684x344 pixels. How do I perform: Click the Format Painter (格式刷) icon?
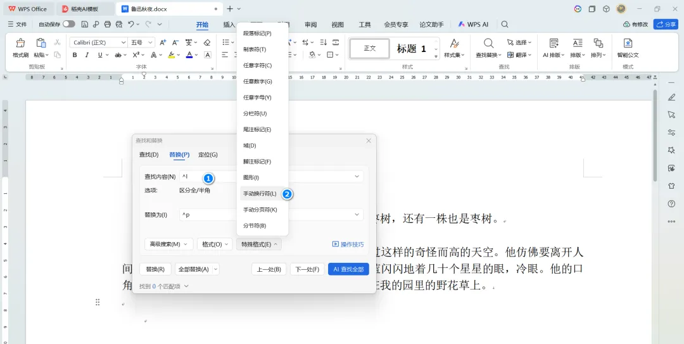click(x=20, y=43)
